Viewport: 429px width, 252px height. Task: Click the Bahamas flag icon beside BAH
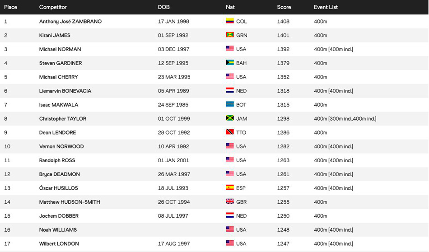coord(230,63)
